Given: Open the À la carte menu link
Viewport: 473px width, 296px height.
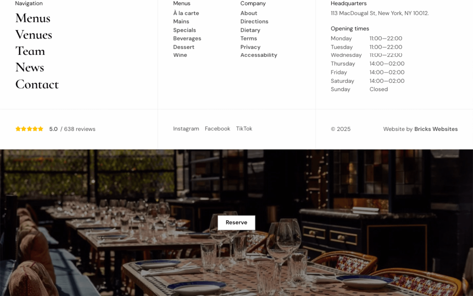Looking at the screenshot, I should 186,13.
